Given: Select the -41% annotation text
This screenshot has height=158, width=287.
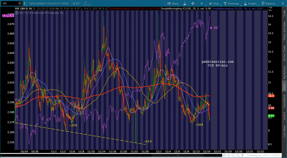Looking at the screenshot, I should (x=147, y=141).
